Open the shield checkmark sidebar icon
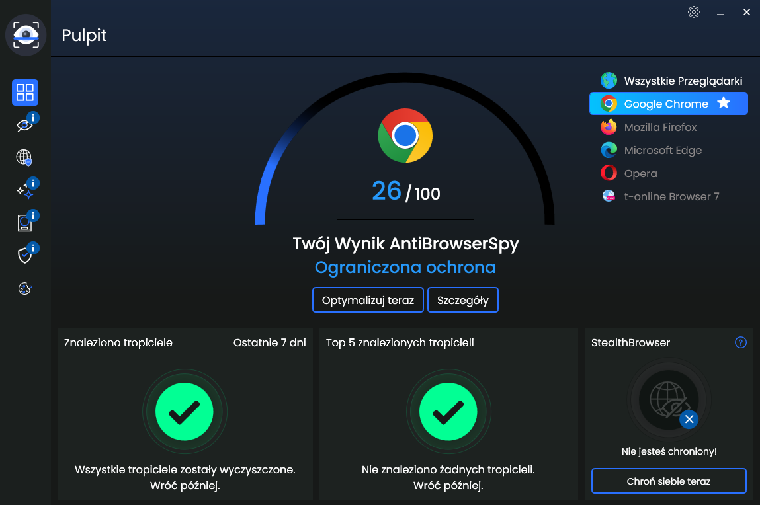Viewport: 760px width, 505px height. coord(25,254)
